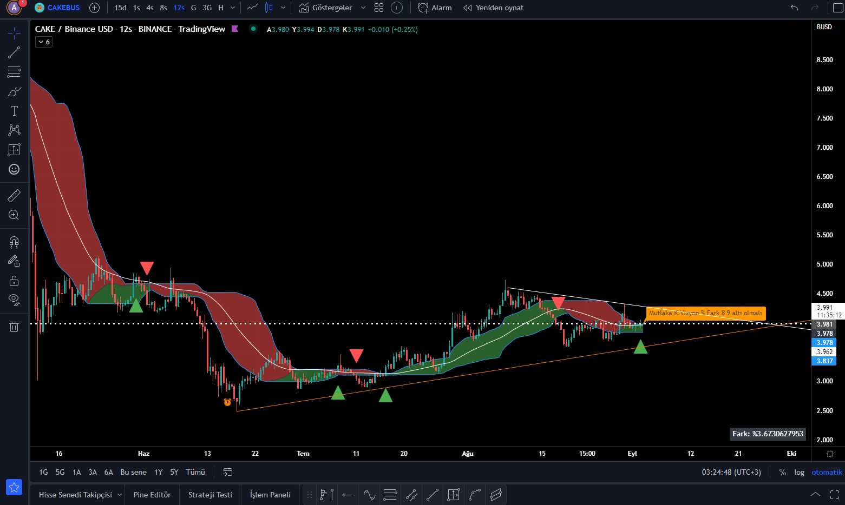Remove all drawings with trash icon
845x505 pixels.
14,327
